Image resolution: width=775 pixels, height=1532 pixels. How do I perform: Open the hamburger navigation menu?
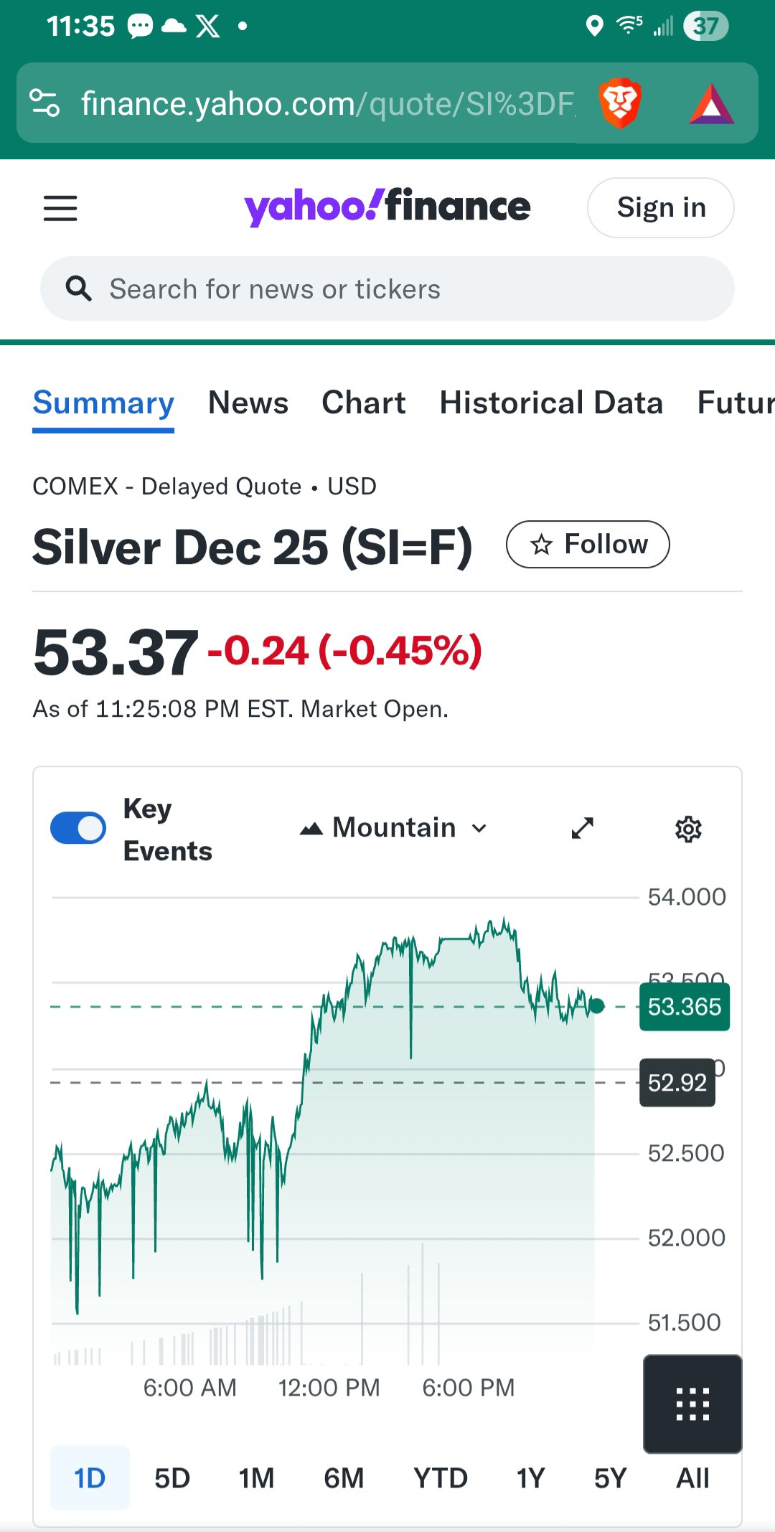[x=60, y=208]
